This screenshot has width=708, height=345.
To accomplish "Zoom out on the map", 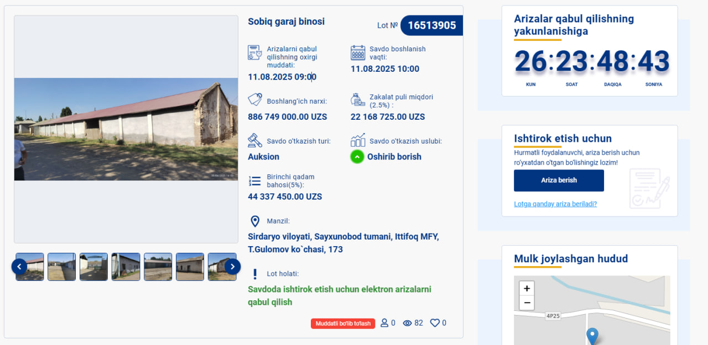I will click(527, 302).
